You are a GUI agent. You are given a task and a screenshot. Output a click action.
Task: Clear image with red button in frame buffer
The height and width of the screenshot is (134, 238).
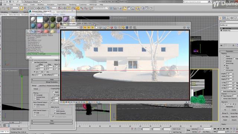coord(112,28)
